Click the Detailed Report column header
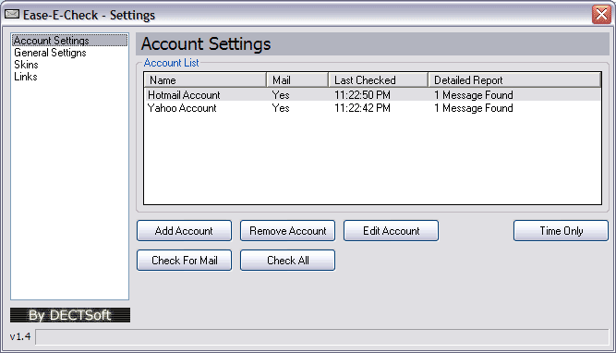 514,79
